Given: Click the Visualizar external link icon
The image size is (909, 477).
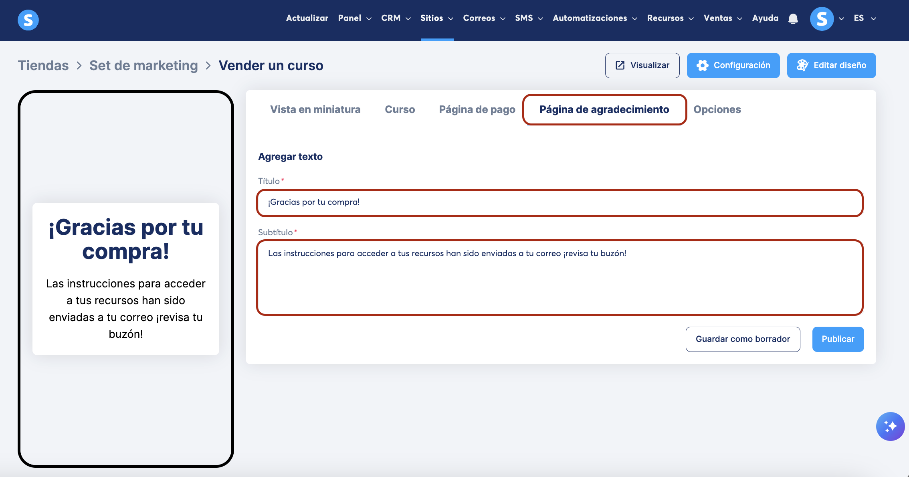Looking at the screenshot, I should click(x=620, y=65).
